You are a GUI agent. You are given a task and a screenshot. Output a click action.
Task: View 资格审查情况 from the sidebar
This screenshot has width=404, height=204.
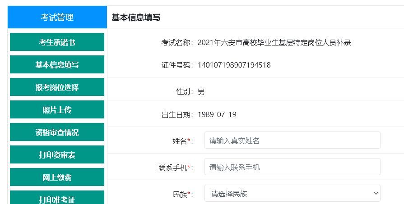click(57, 132)
